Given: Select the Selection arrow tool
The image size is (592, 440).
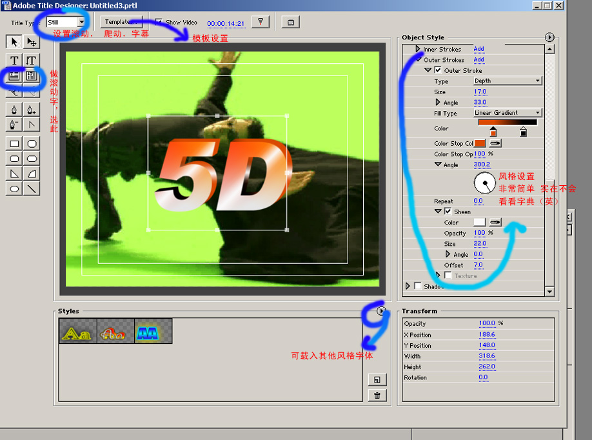Looking at the screenshot, I should 14,41.
